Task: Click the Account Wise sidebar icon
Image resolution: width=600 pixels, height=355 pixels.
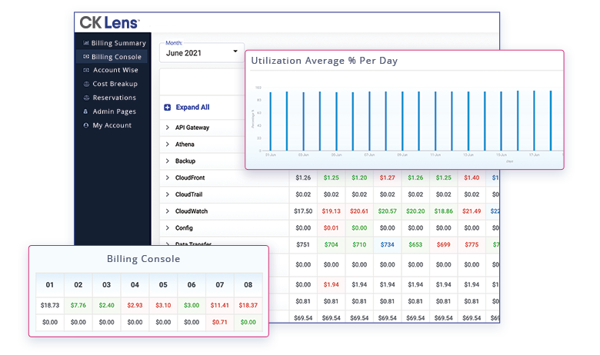Action: [x=86, y=70]
